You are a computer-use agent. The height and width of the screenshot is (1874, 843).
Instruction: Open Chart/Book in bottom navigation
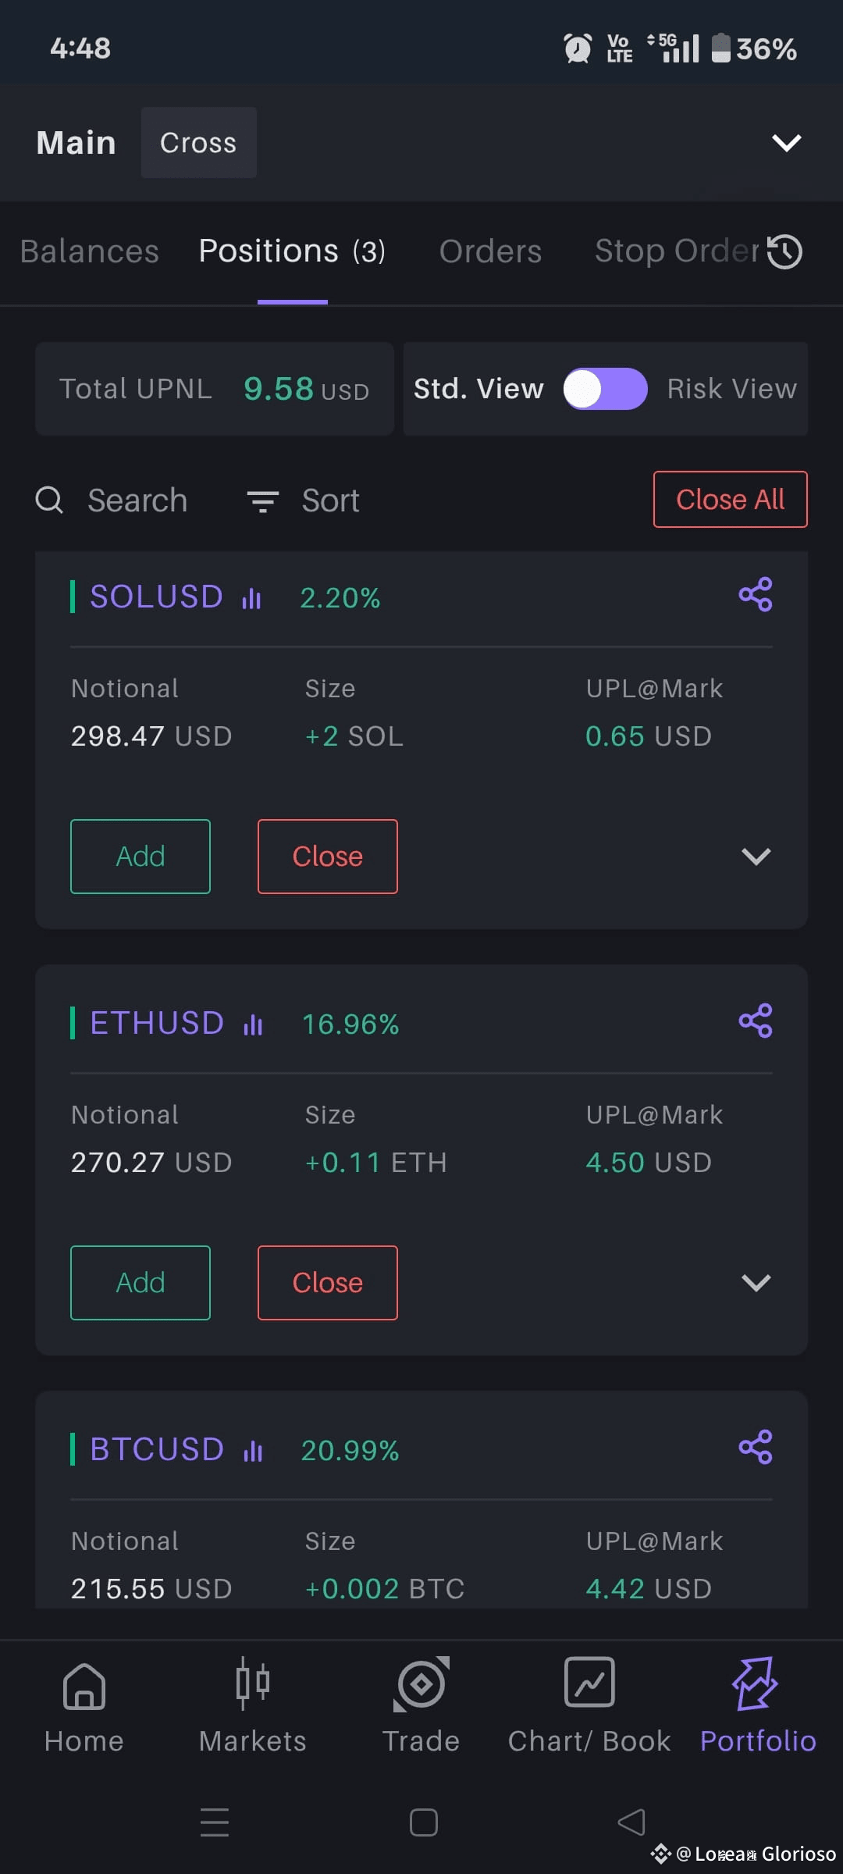pos(589,1707)
